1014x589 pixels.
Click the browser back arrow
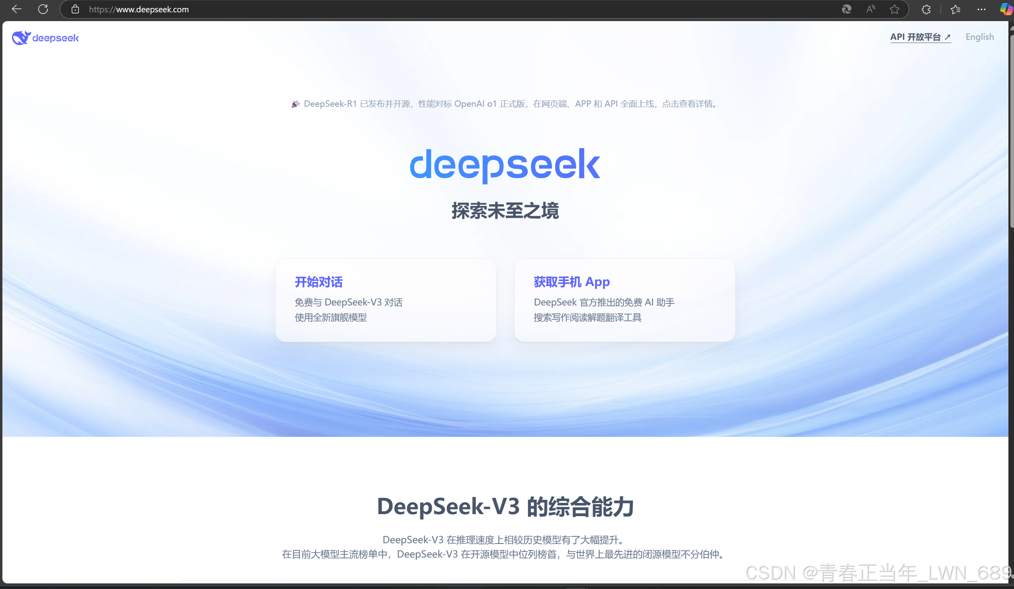(x=16, y=9)
